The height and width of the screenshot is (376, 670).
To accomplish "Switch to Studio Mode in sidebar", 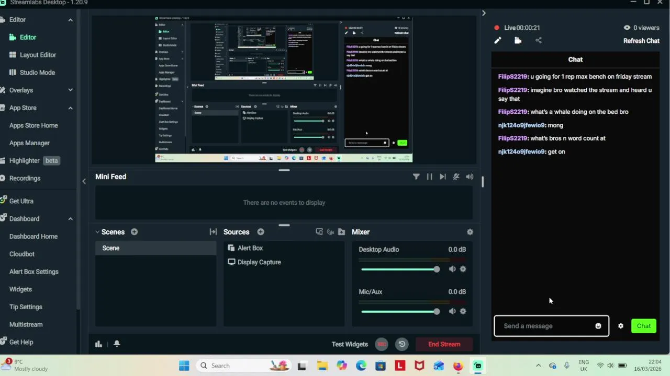I will 37,73.
